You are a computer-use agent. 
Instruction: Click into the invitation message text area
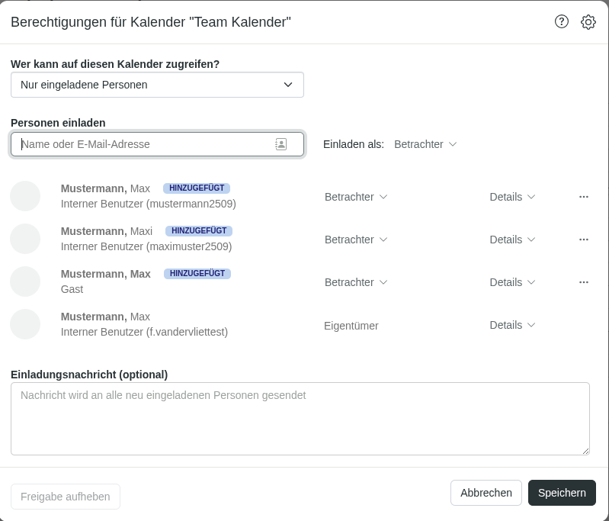pyautogui.click(x=300, y=418)
